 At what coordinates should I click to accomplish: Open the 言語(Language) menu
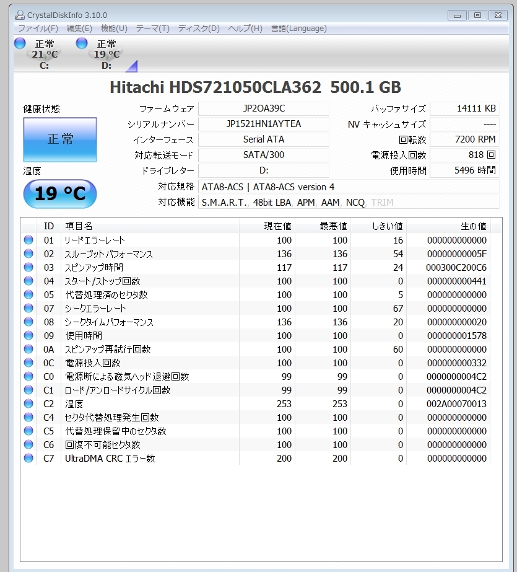[299, 29]
